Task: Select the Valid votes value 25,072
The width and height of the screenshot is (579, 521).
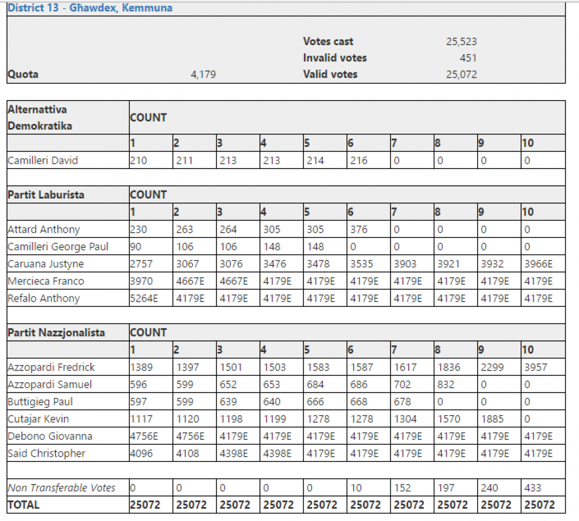Action: pos(461,75)
